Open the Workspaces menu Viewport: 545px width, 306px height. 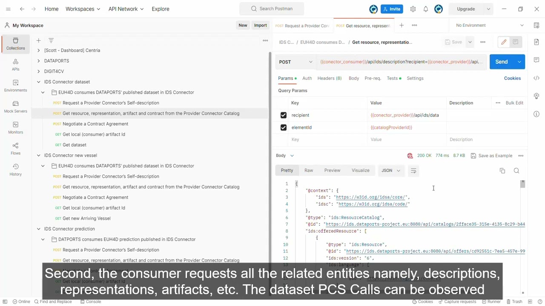pos(83,9)
